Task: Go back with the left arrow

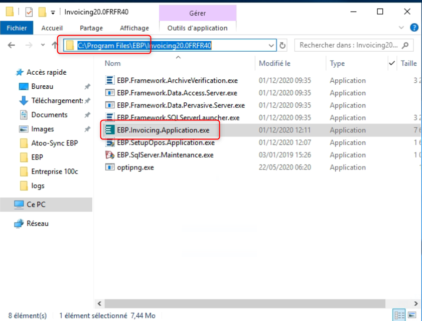Action: (x=12, y=45)
